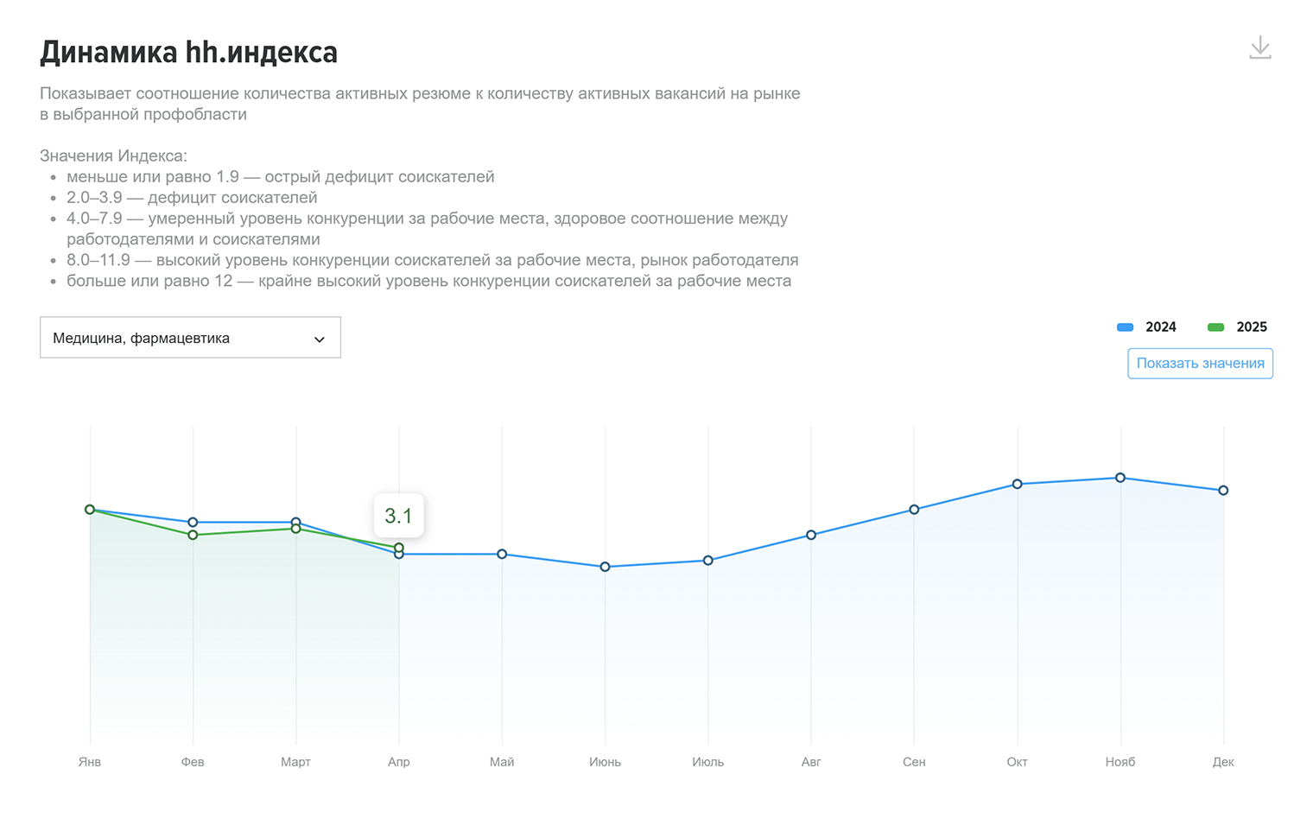Open the Медицина, фармацевтика dropdown
The height and width of the screenshot is (825, 1313).
click(190, 338)
